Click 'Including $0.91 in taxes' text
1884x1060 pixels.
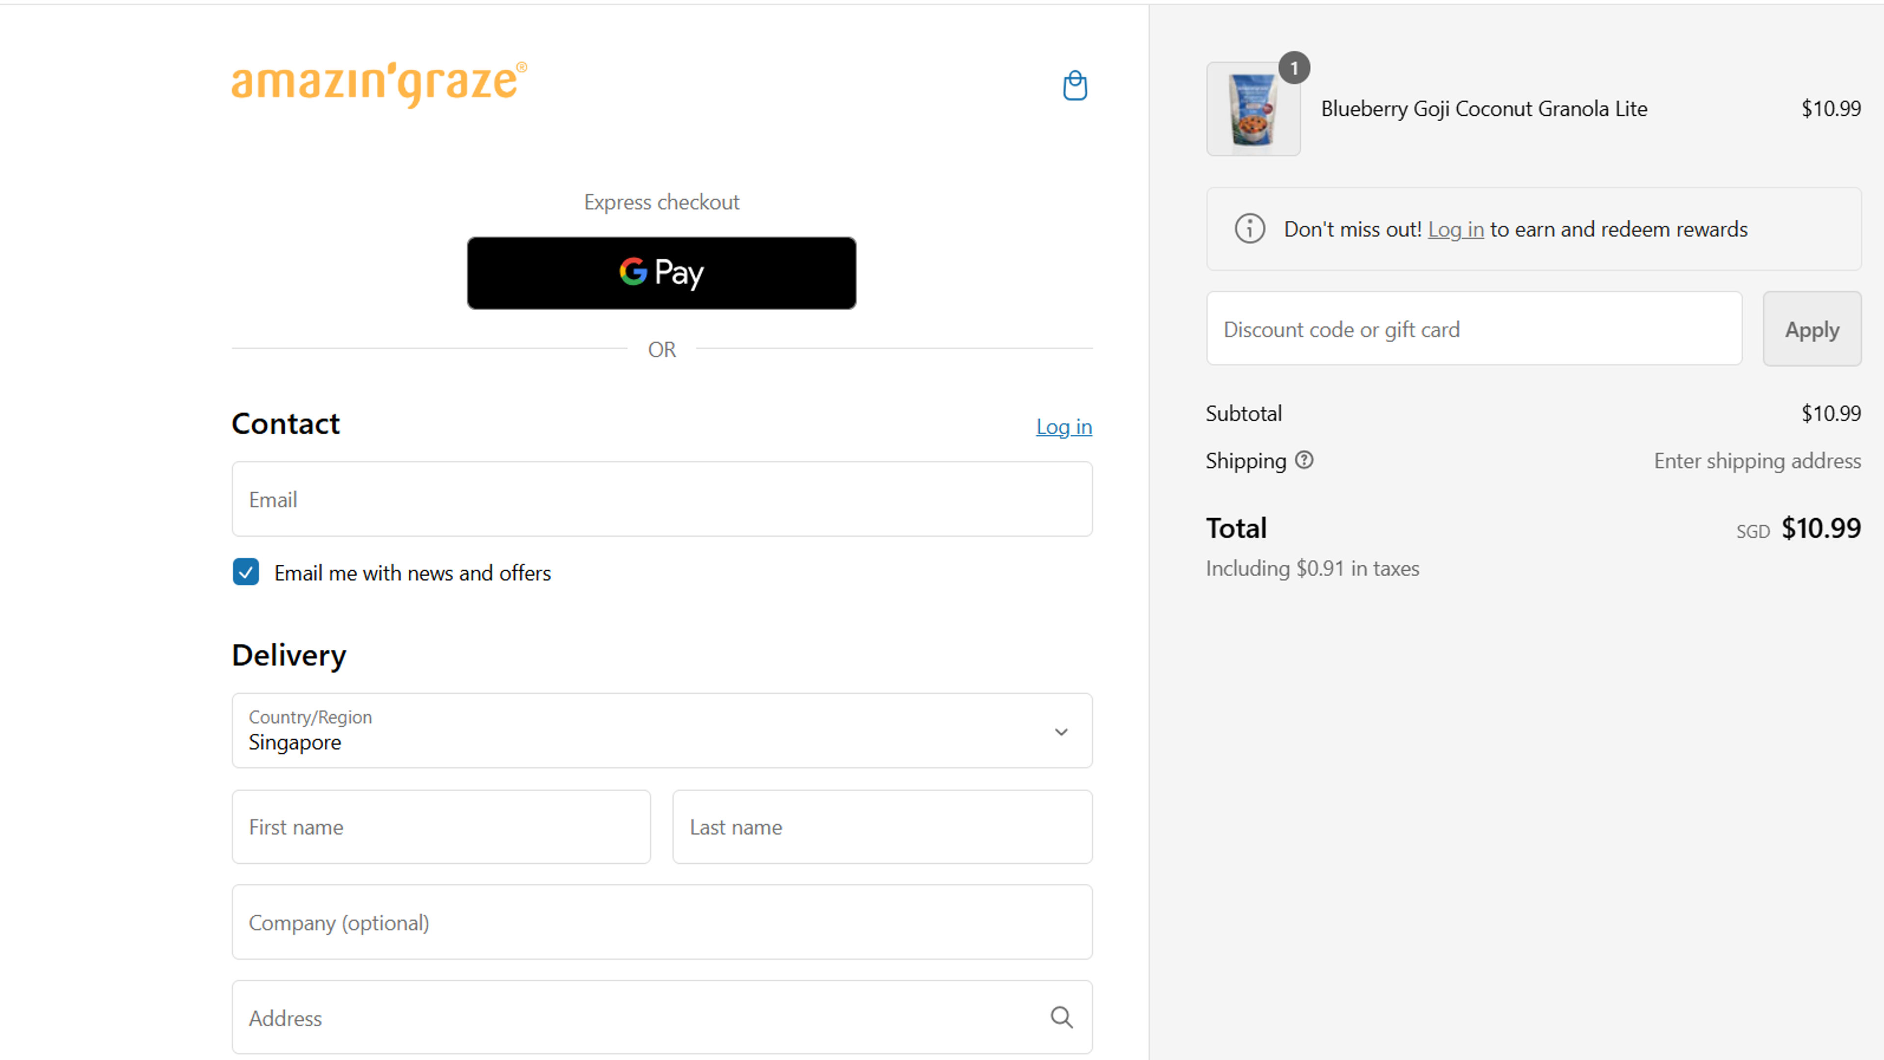tap(1312, 568)
